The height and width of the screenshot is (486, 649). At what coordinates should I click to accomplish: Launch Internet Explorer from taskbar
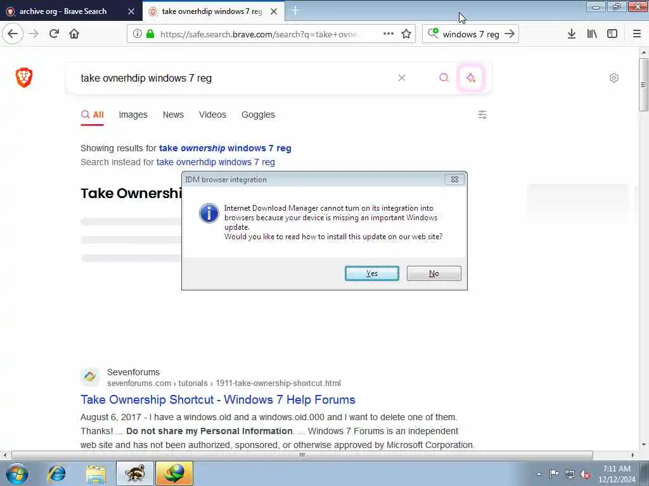(56, 473)
